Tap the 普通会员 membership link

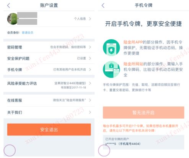pos(28,33)
